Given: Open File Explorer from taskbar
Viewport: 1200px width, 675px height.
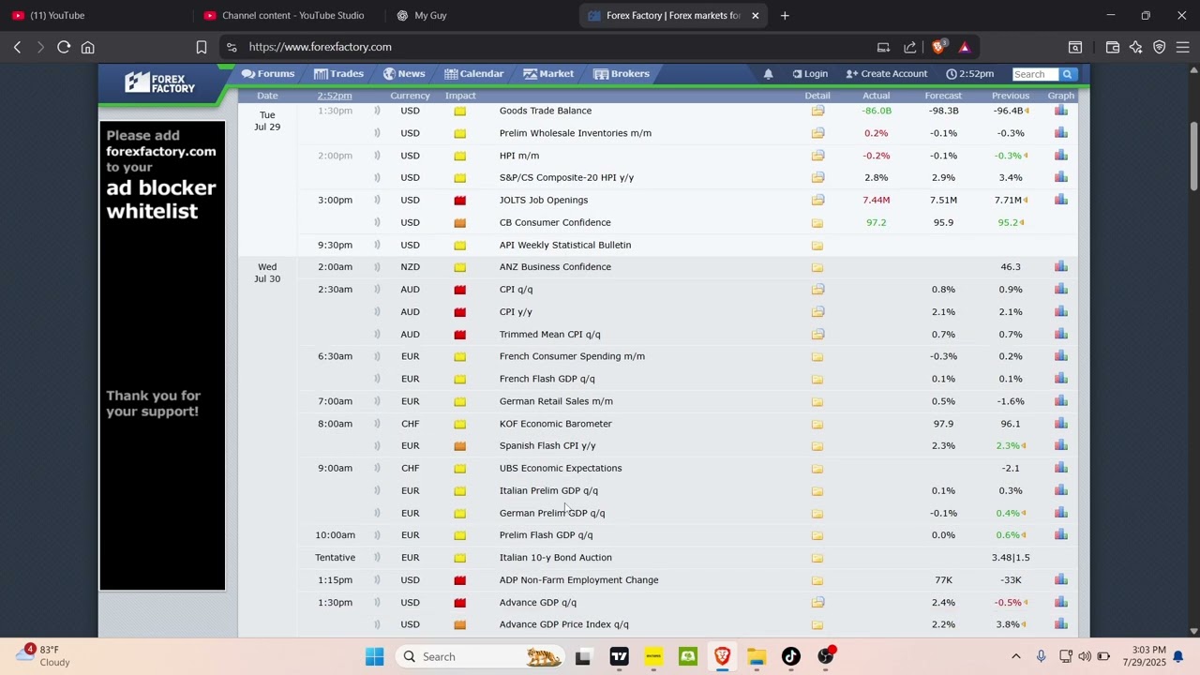Looking at the screenshot, I should click(x=757, y=656).
